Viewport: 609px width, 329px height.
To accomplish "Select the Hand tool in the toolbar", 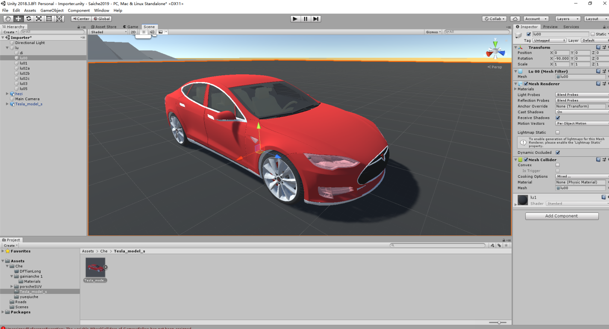I will (x=8, y=19).
